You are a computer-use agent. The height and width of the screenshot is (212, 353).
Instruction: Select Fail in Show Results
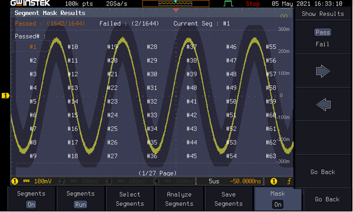(322, 44)
